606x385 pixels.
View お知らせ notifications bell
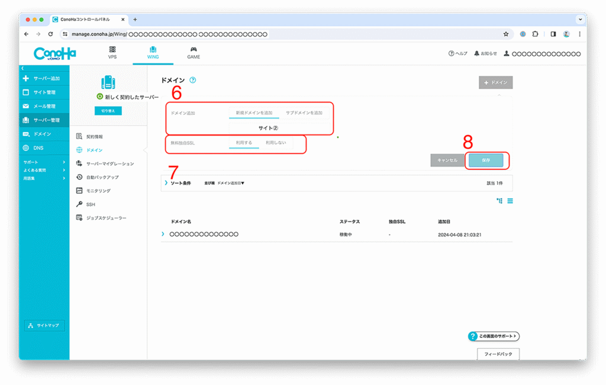(485, 53)
